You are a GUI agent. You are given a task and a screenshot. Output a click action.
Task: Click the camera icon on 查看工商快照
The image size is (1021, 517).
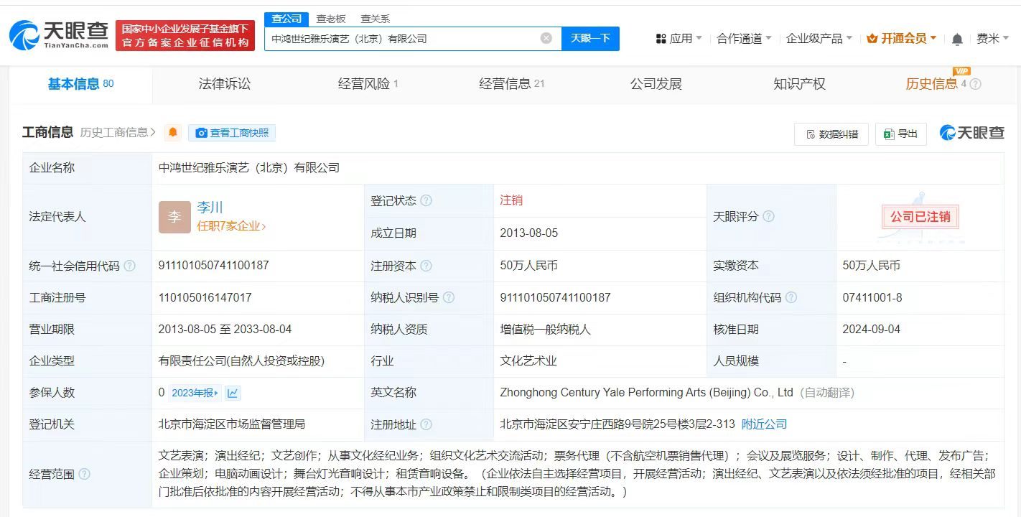click(x=202, y=133)
